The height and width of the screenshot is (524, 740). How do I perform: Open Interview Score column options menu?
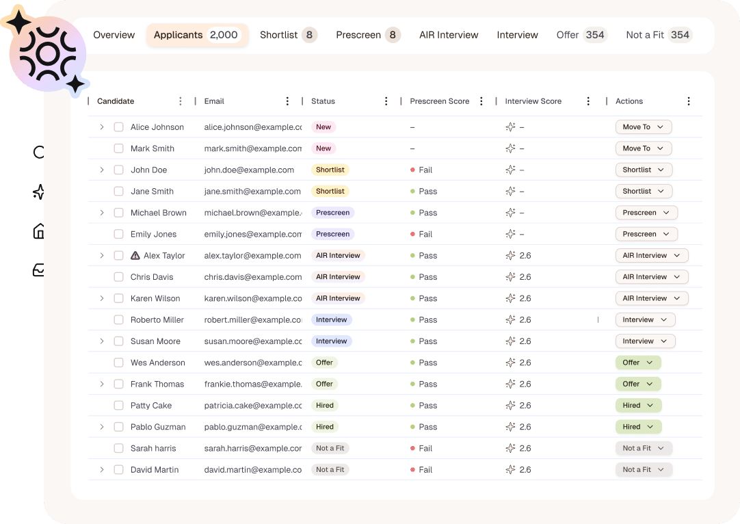(588, 101)
